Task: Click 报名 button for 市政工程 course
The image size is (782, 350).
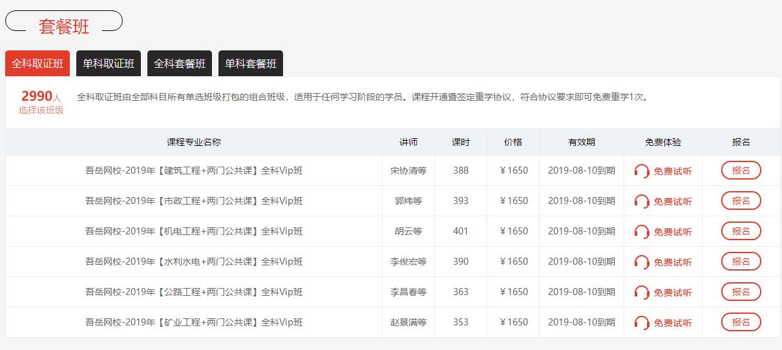Action: point(741,201)
